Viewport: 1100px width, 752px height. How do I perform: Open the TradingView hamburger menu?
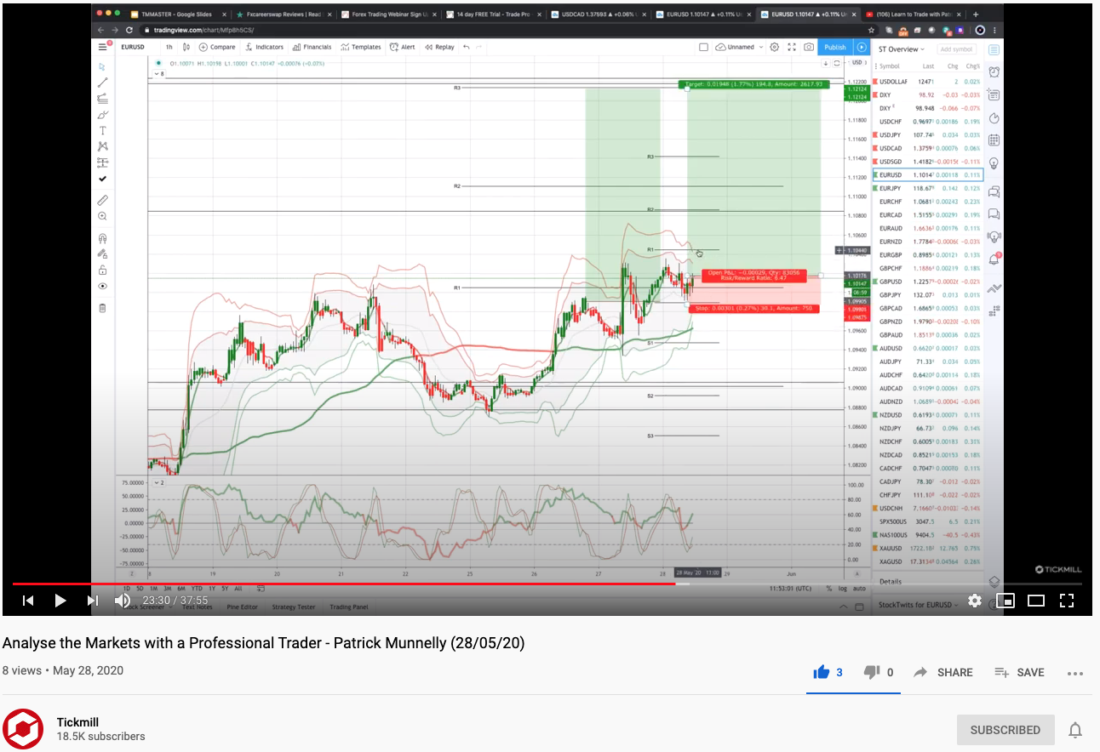pos(102,47)
